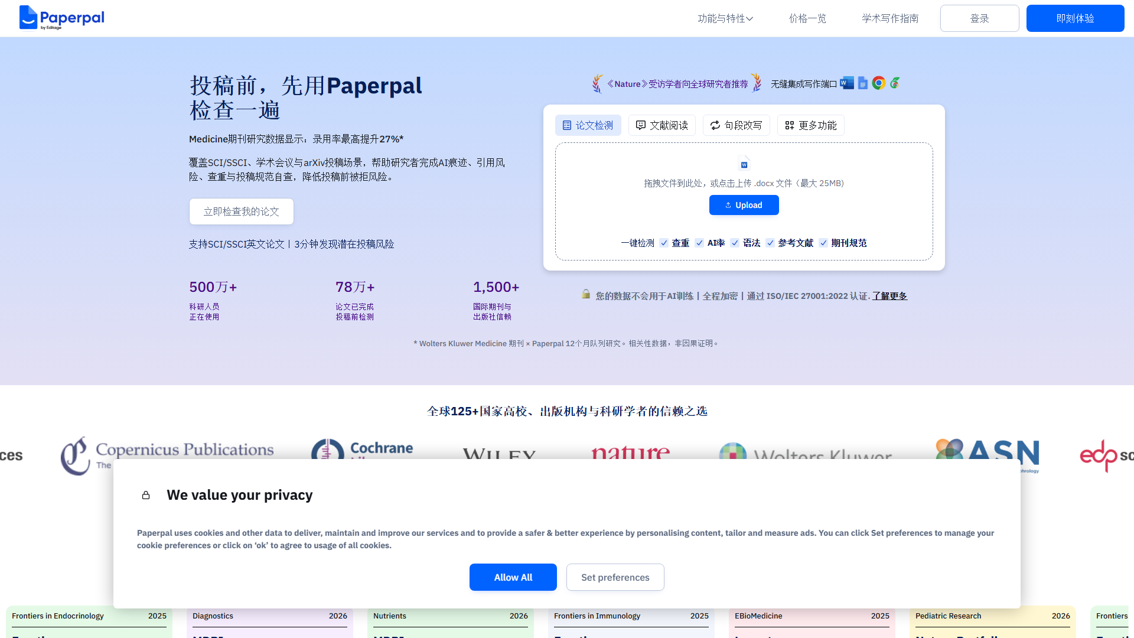Open the 更多功能 tab
This screenshot has width=1134, height=638.
(x=811, y=125)
